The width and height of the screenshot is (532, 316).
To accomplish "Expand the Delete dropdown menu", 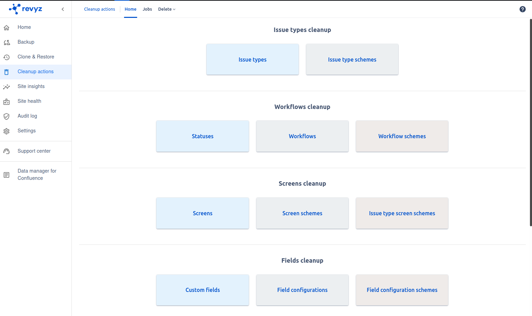I will (167, 9).
